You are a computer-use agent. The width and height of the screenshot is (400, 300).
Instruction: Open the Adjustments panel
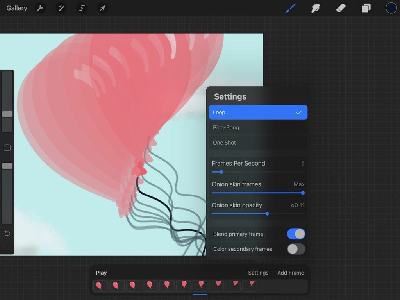pos(61,8)
